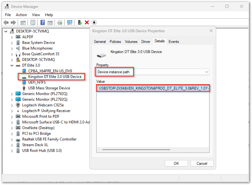The image size is (252, 185).
Task: Collapse the DT Elite 3.0 node
Action: click(x=12, y=65)
